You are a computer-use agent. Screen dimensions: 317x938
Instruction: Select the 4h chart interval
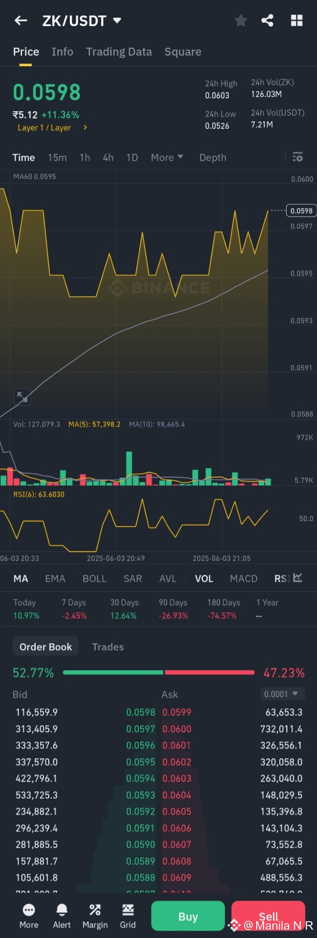[x=108, y=157]
